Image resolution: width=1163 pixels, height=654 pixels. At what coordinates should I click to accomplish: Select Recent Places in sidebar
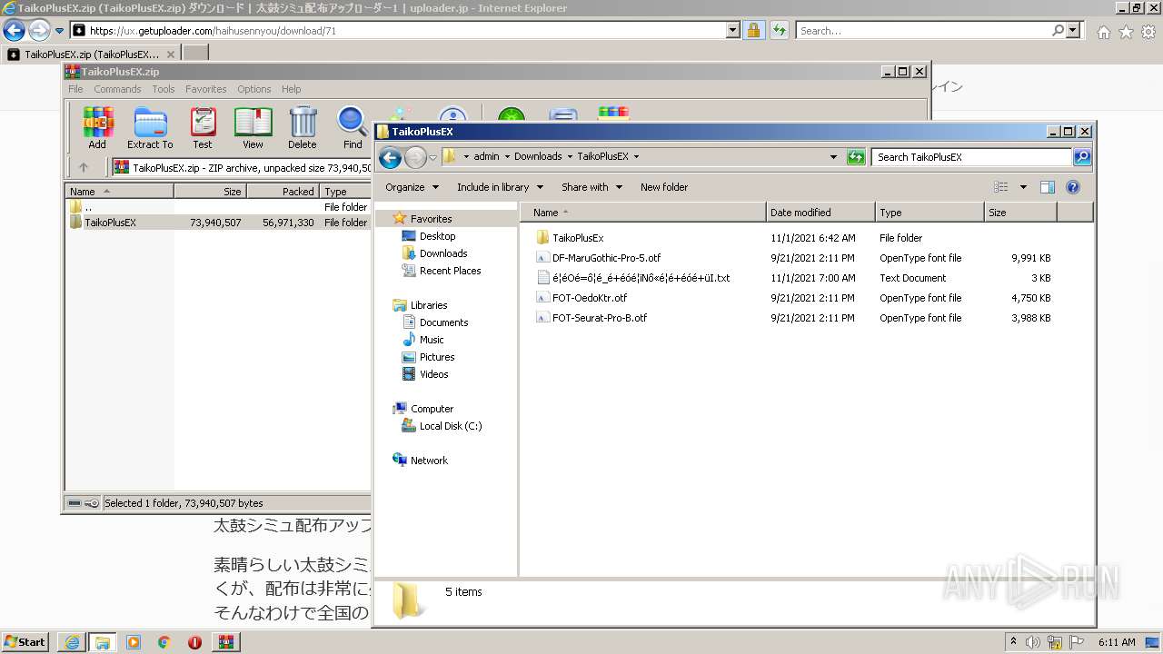pos(450,271)
